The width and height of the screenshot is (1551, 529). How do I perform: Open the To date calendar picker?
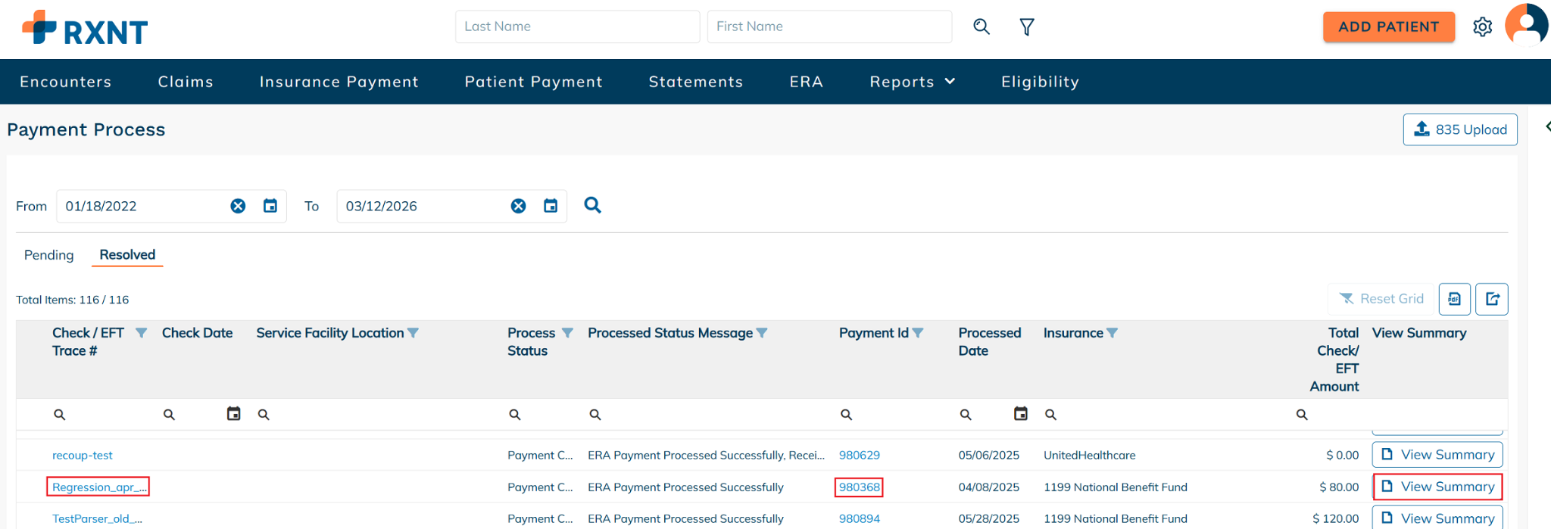coord(551,206)
